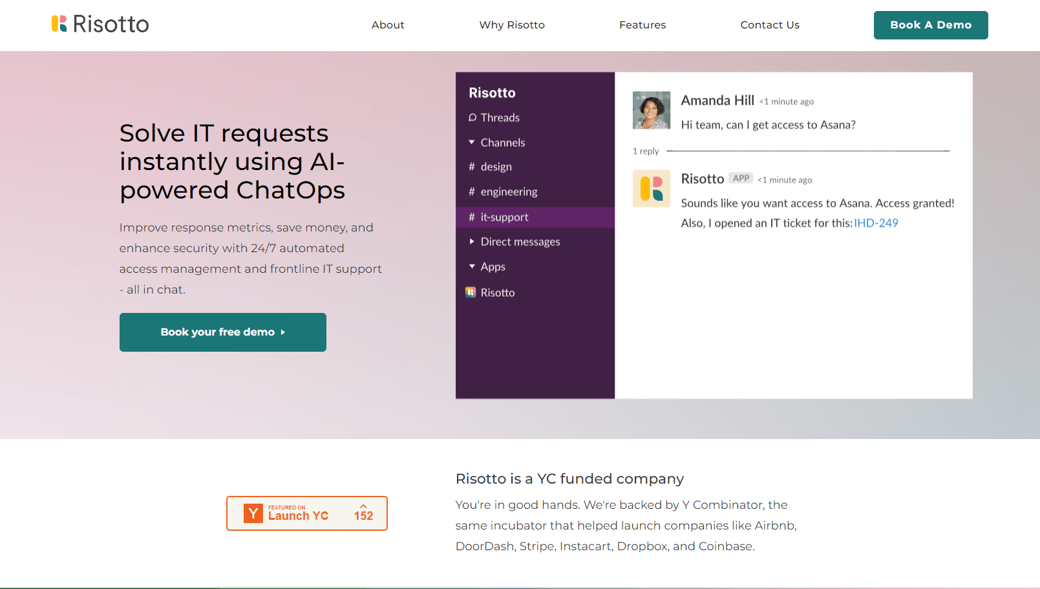Click the Risotto bot avatar in chat
The image size is (1040, 589).
(x=651, y=189)
